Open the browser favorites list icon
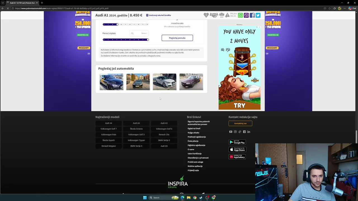Viewport: 358px width, 201px height. tap(335, 8)
